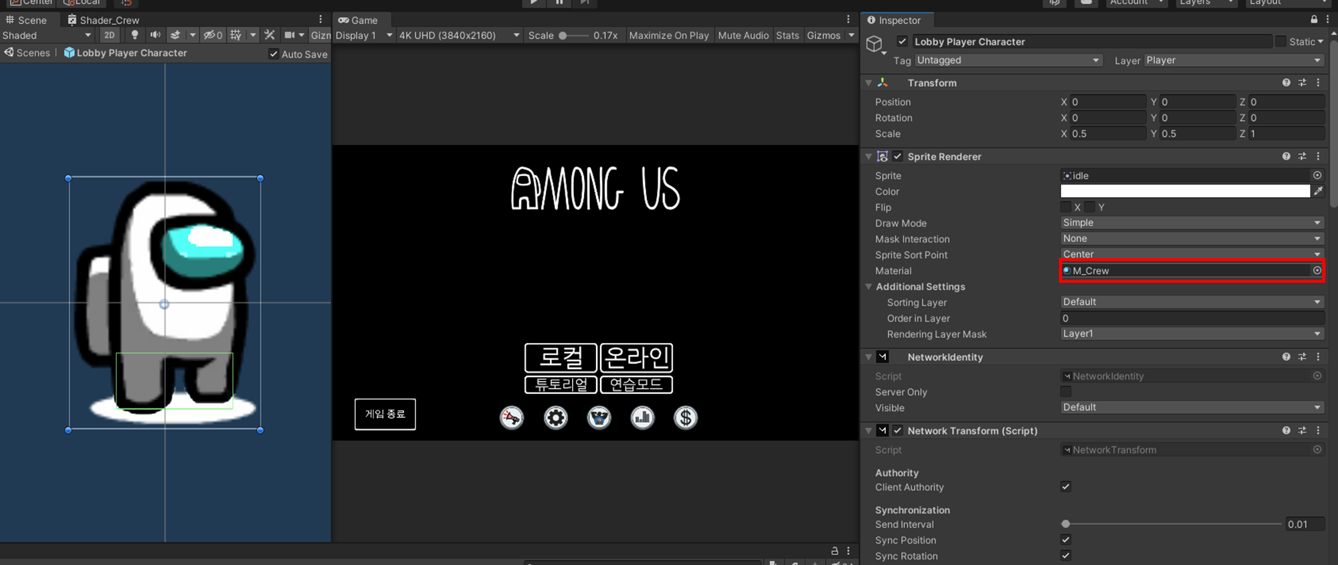Click the hidden objects eye-slash counter
This screenshot has height=565, width=1338.
[213, 35]
